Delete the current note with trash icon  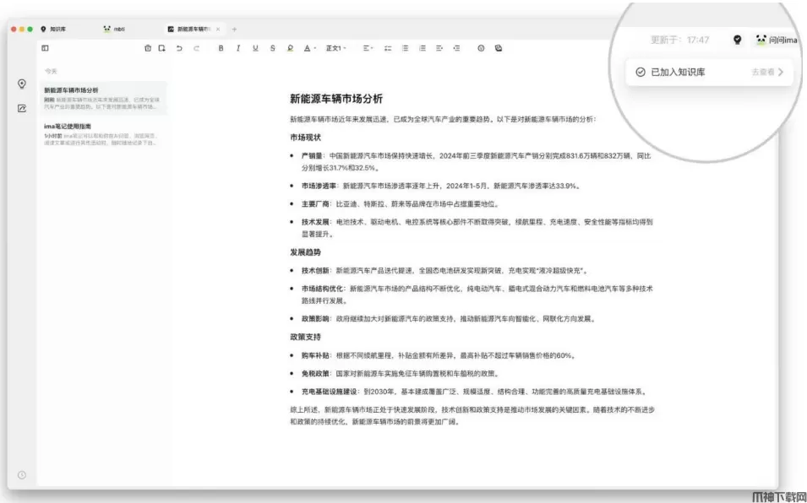pos(148,48)
